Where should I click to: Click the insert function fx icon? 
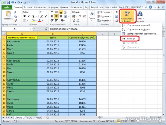tap(46, 29)
